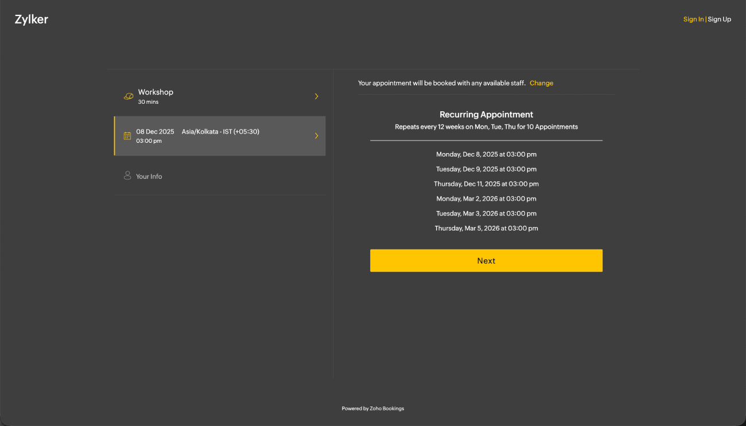
Task: Click the Powered by Zoho Bookings footer
Action: 373,409
